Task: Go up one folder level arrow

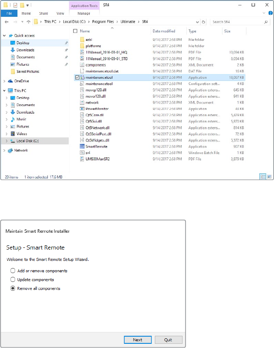Action: (x=29, y=22)
